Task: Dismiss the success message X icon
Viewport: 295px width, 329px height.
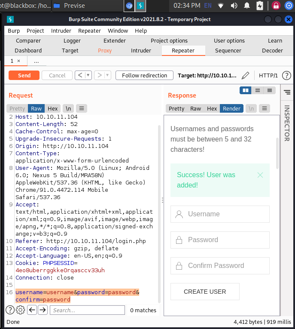Action: [260, 175]
